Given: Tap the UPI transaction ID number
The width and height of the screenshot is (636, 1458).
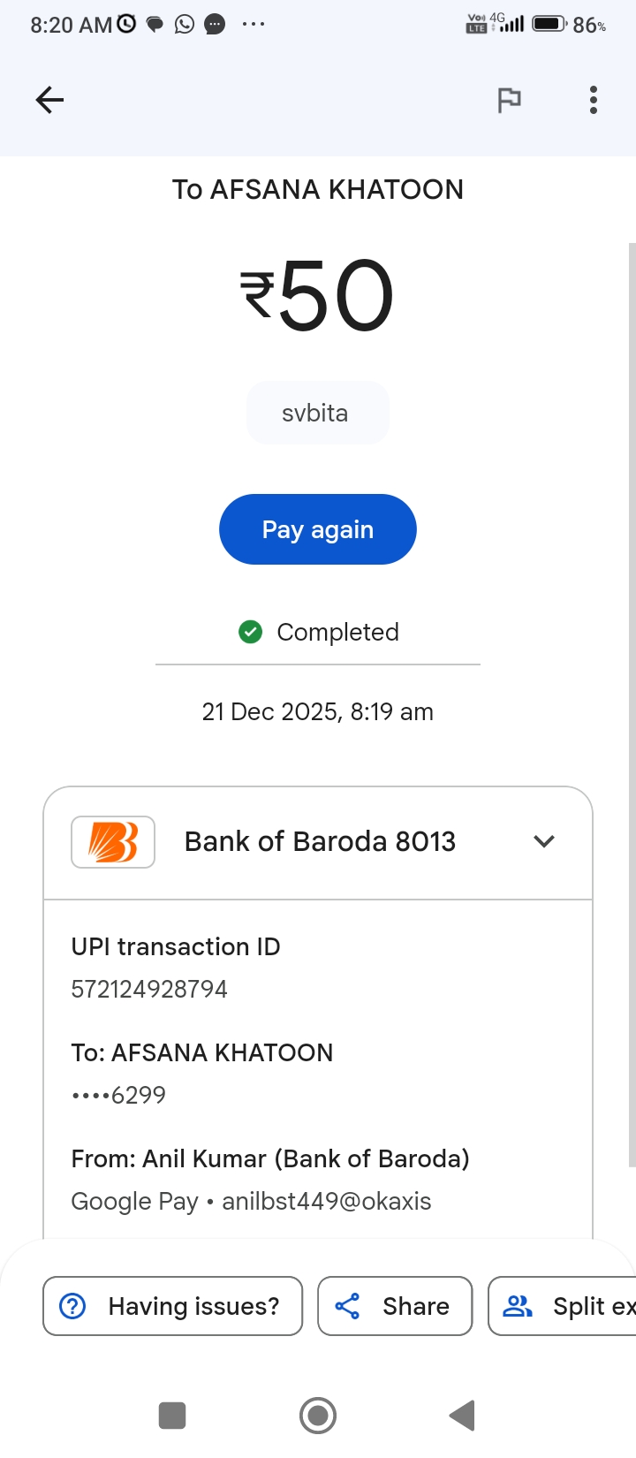Looking at the screenshot, I should [149, 989].
